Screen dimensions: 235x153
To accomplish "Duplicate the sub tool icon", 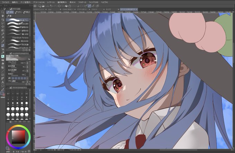I will click(x=26, y=50).
